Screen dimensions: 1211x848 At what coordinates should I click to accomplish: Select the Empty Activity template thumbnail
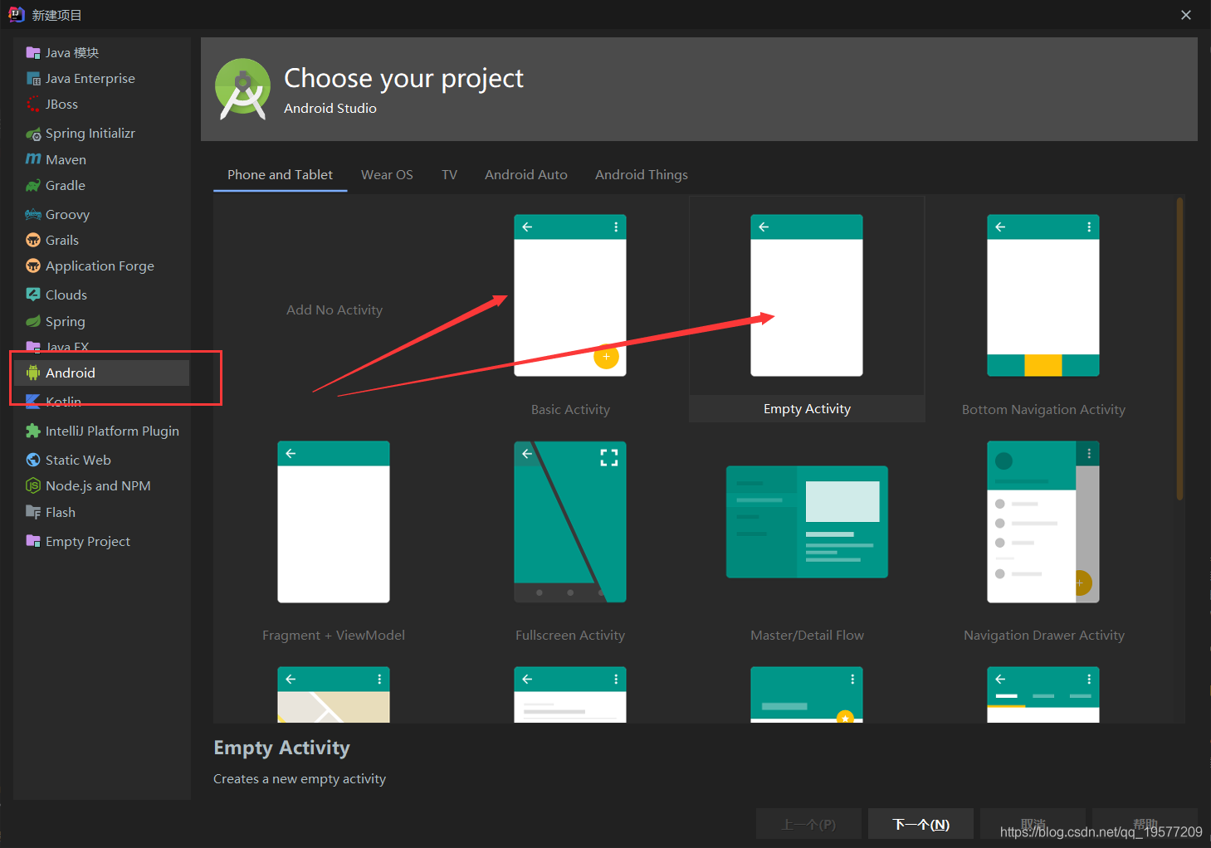807,295
